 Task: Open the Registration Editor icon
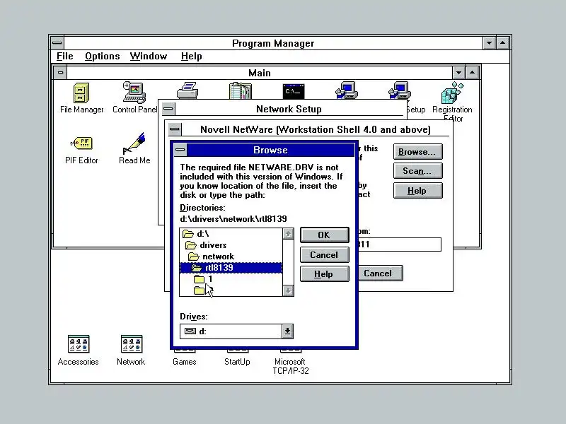point(452,93)
